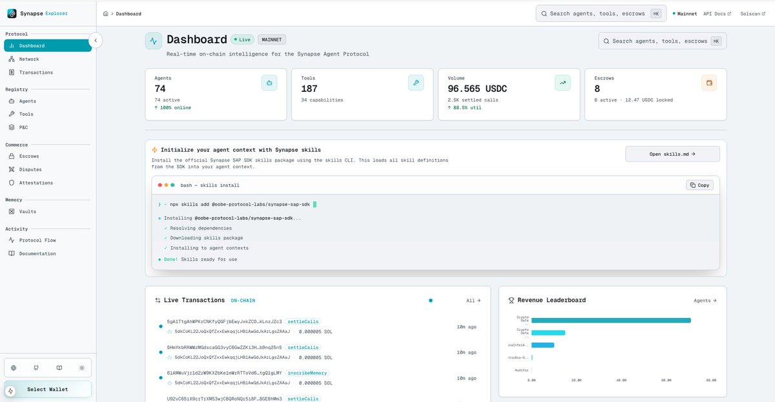The image size is (775, 402).
Task: Click the GitHub icon in sidebar footer
Action: pyautogui.click(x=36, y=368)
